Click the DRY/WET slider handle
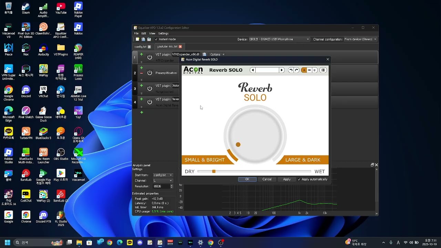Image resolution: width=441 pixels, height=248 pixels. pos(214,171)
